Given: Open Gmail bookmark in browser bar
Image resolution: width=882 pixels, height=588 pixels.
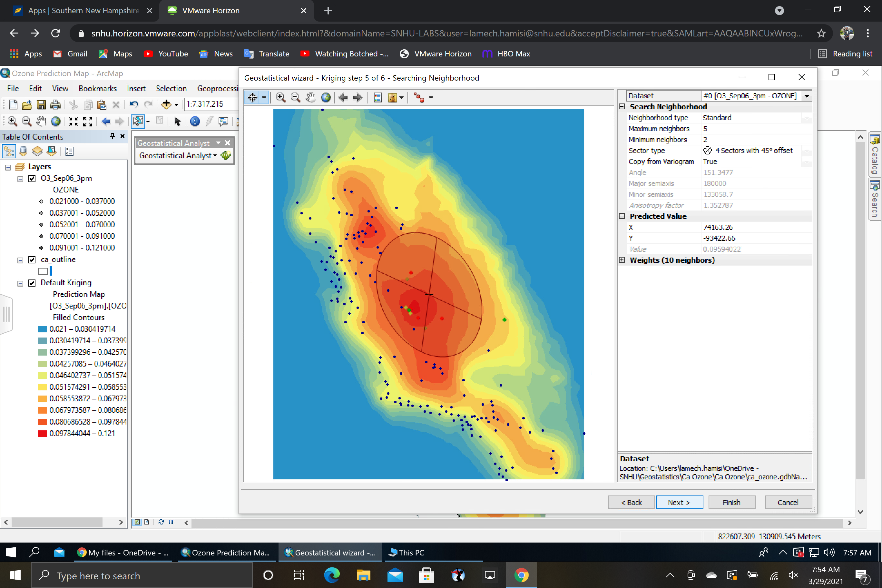Looking at the screenshot, I should pyautogui.click(x=70, y=54).
